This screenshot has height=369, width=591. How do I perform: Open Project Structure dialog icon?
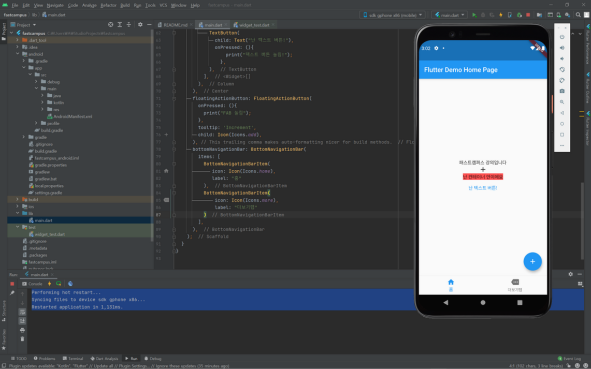(x=539, y=15)
